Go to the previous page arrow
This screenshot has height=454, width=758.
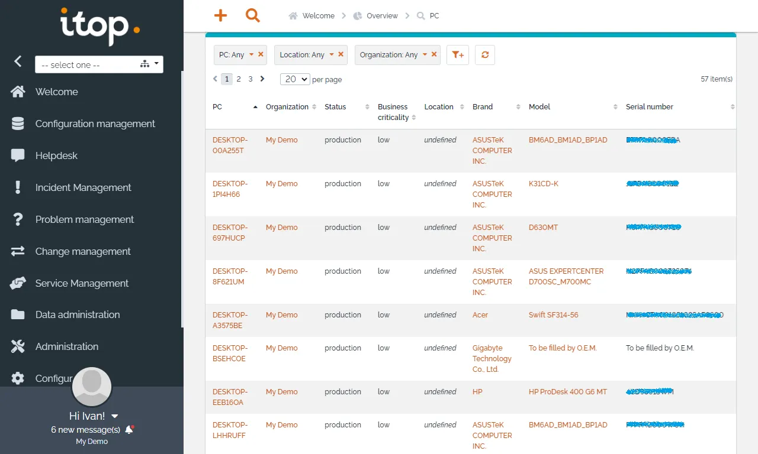pos(216,79)
